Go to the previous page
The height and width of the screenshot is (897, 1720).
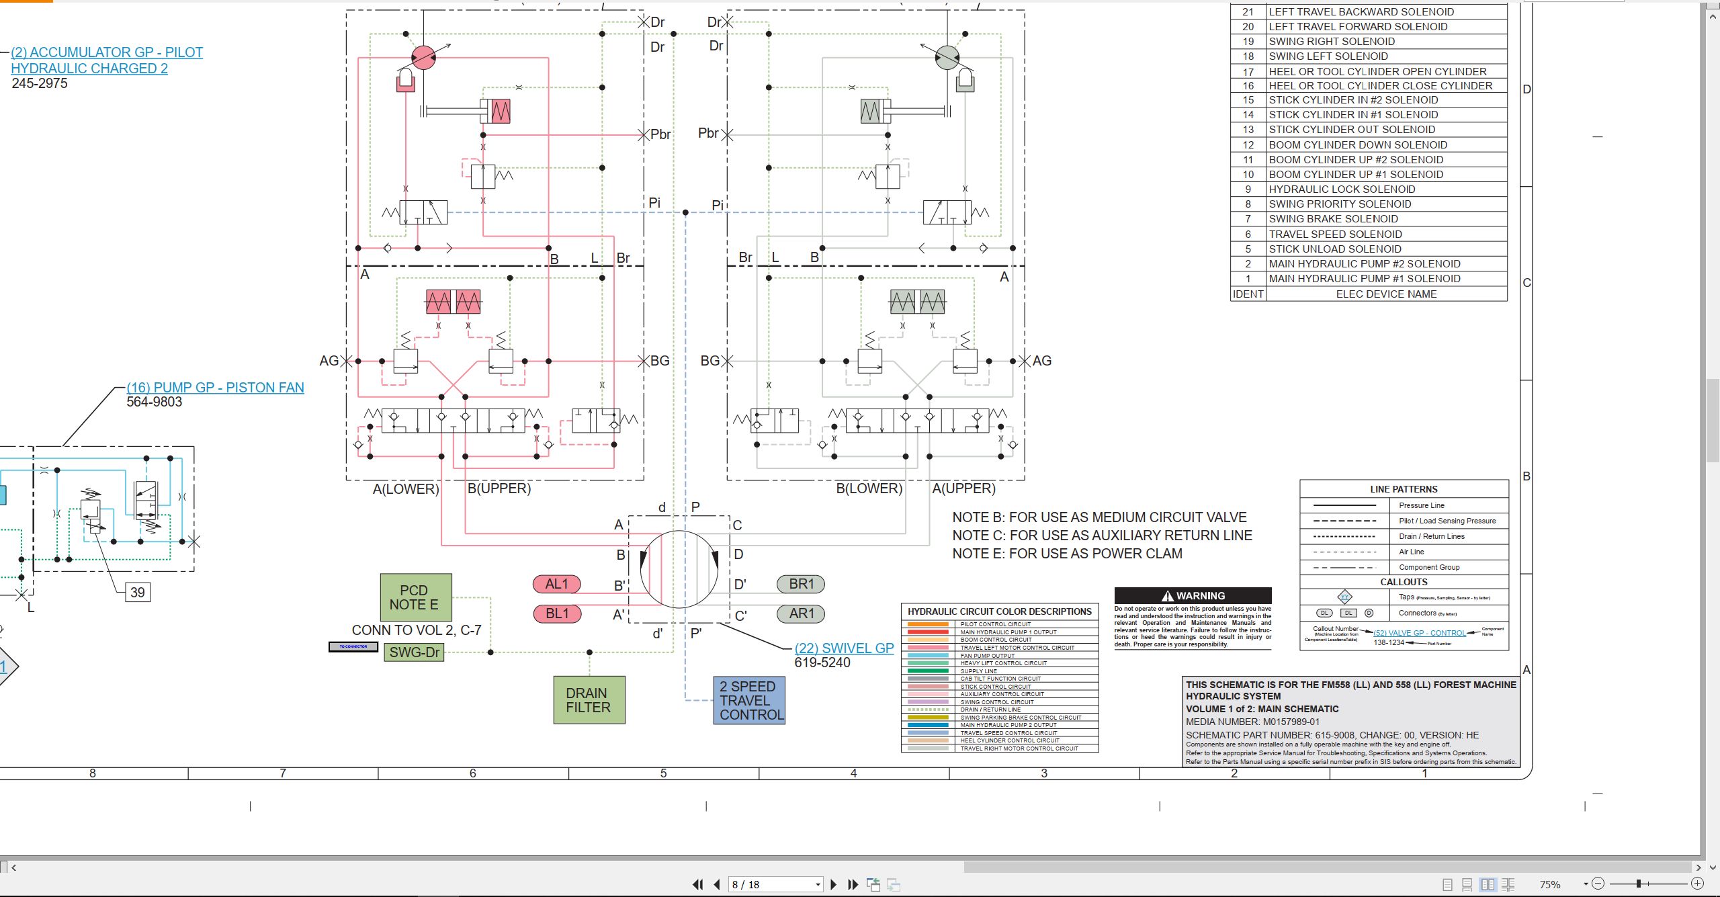click(x=717, y=885)
